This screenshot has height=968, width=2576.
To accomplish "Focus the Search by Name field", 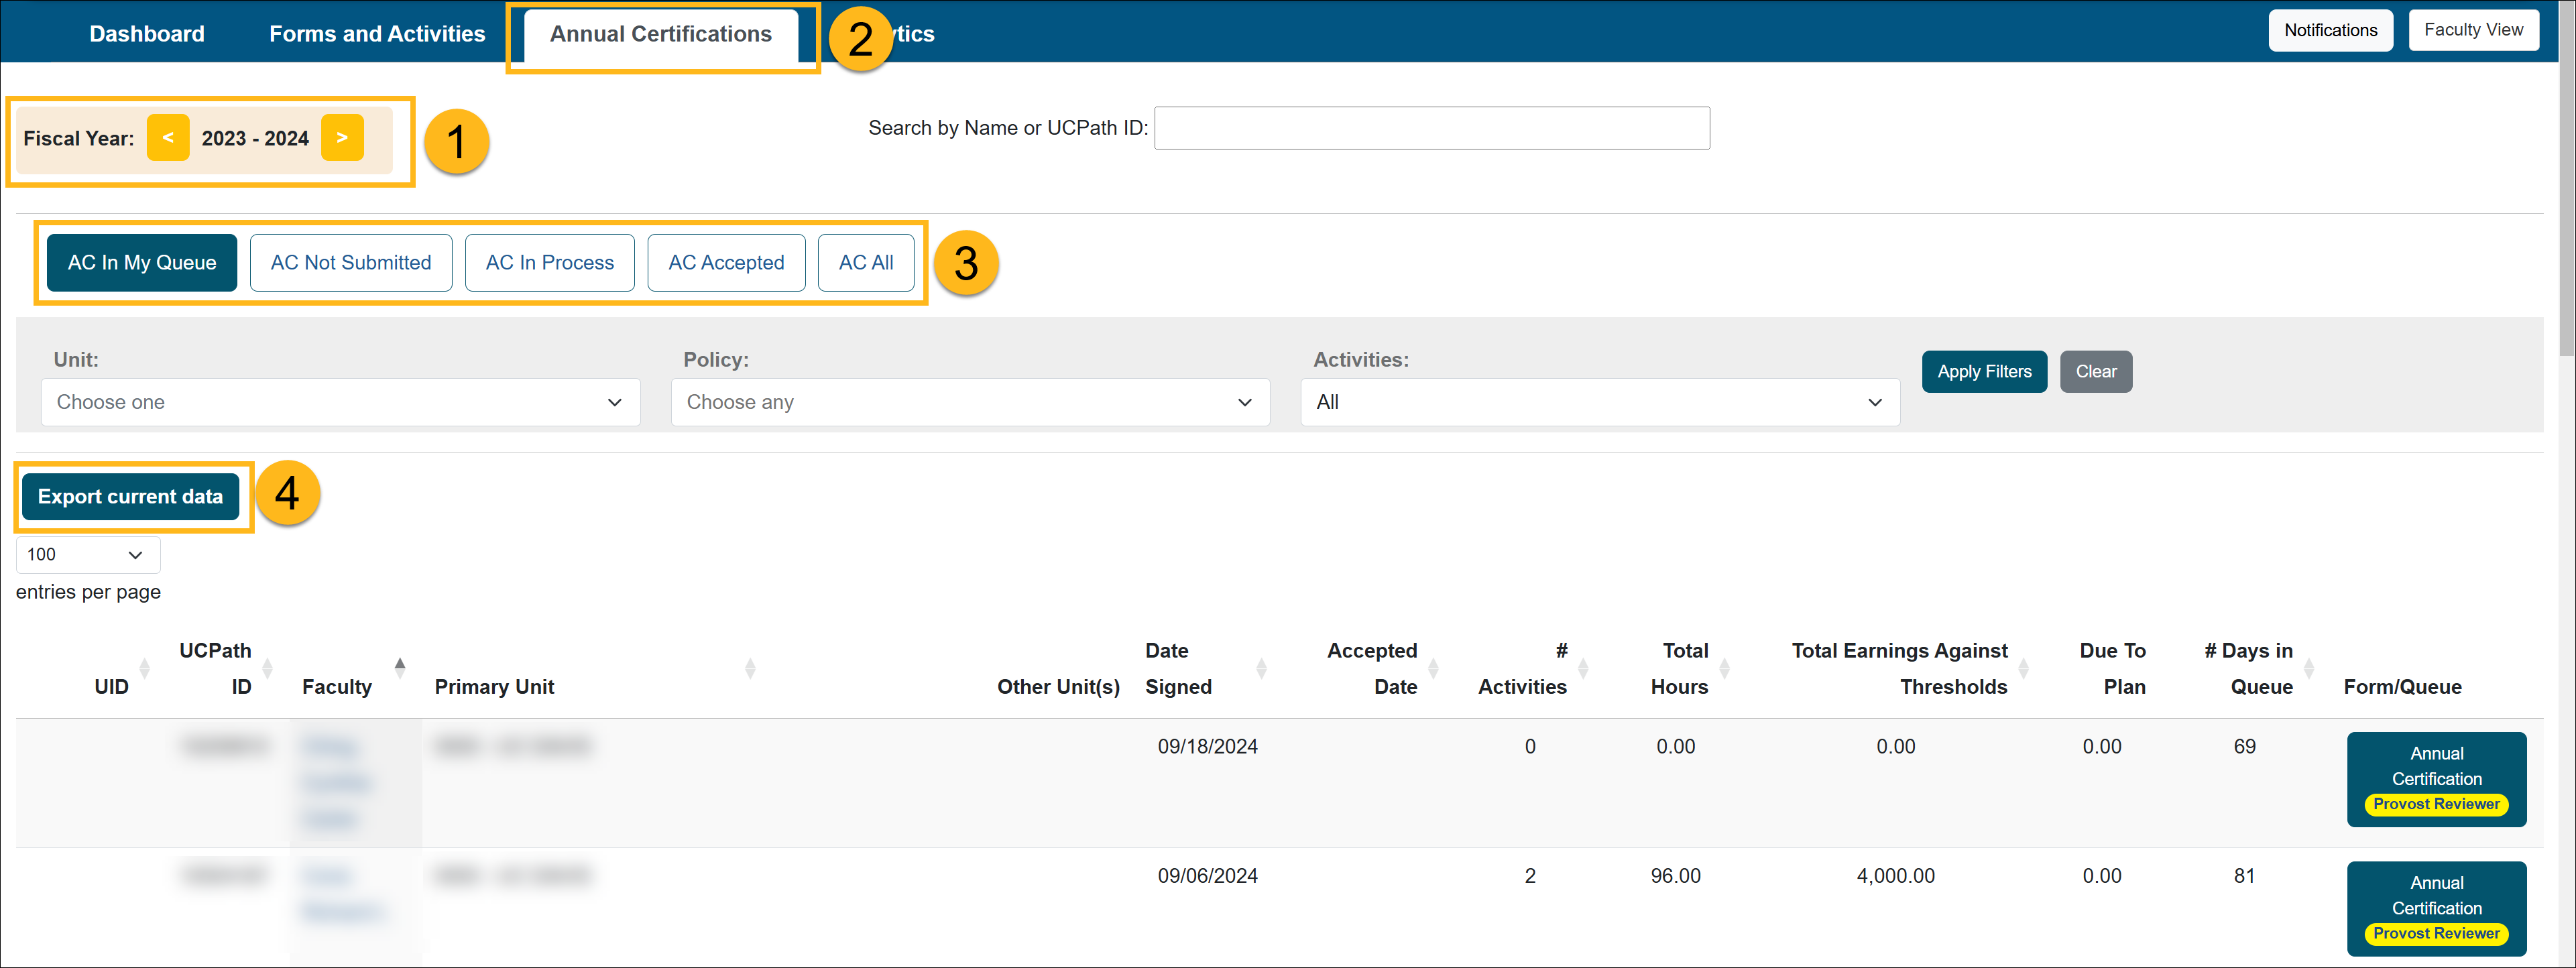I will click(x=1431, y=128).
